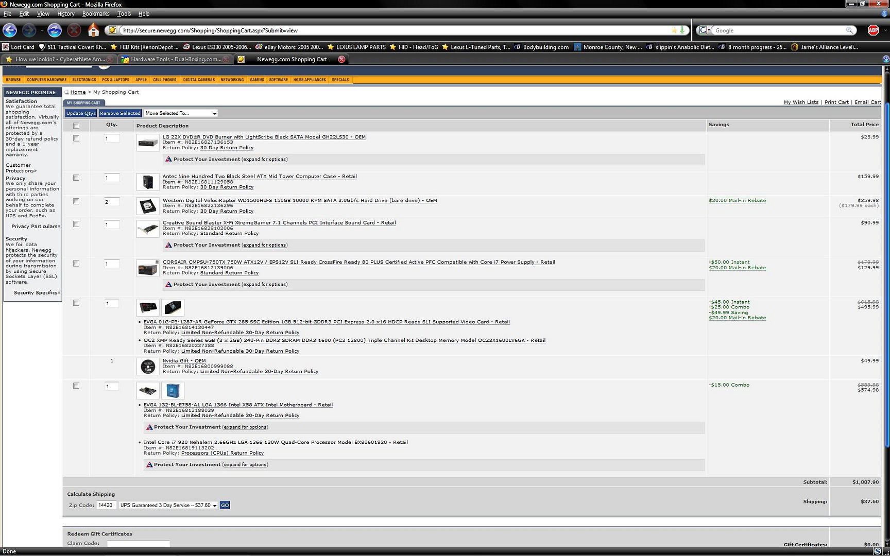Toggle the select-all checkbox in header row
Viewport: 890px width, 556px height.
(76, 126)
